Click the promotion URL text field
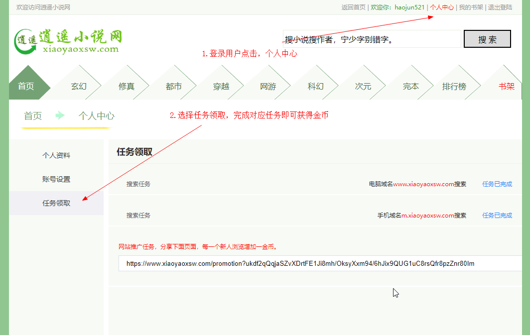The image size is (530, 335). (319, 263)
